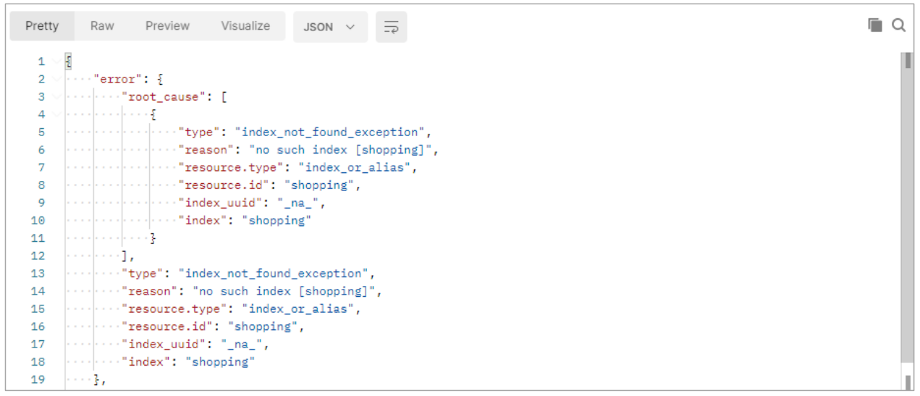
Task: Click the "root_cause" key text
Action: (163, 97)
